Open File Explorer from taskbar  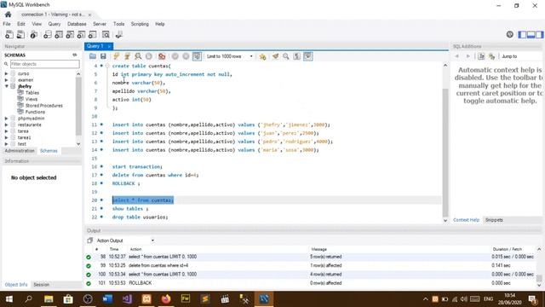click(x=49, y=299)
